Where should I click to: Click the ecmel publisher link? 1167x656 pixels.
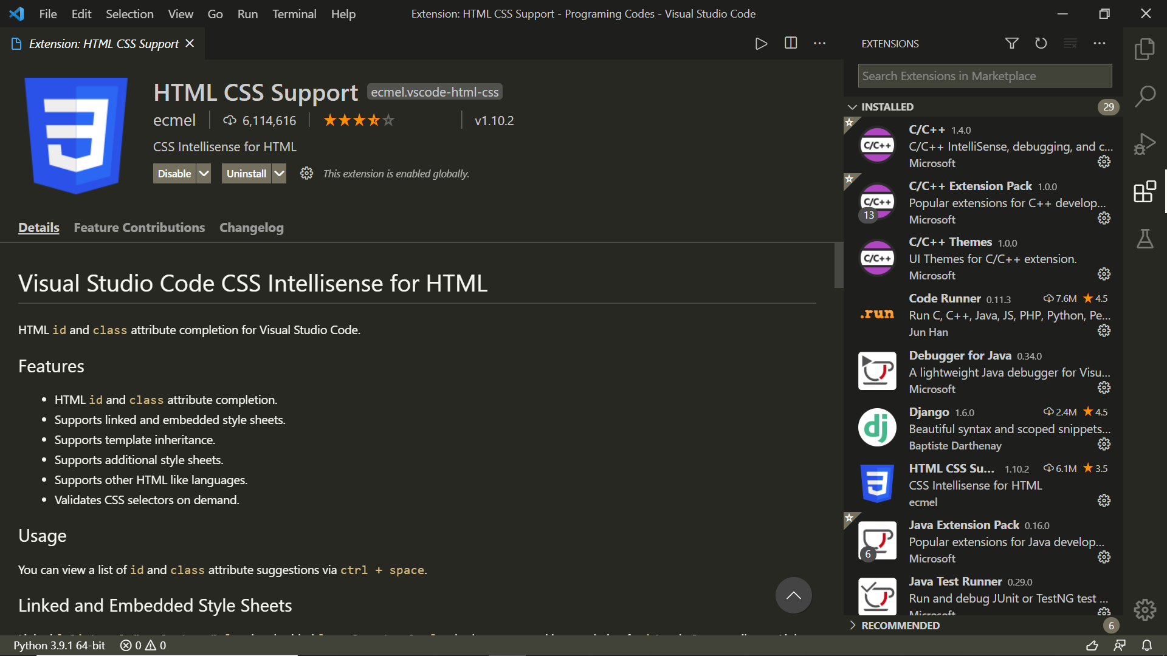[x=174, y=120]
